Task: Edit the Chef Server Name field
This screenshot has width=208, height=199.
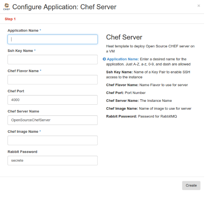Action: click(53, 120)
